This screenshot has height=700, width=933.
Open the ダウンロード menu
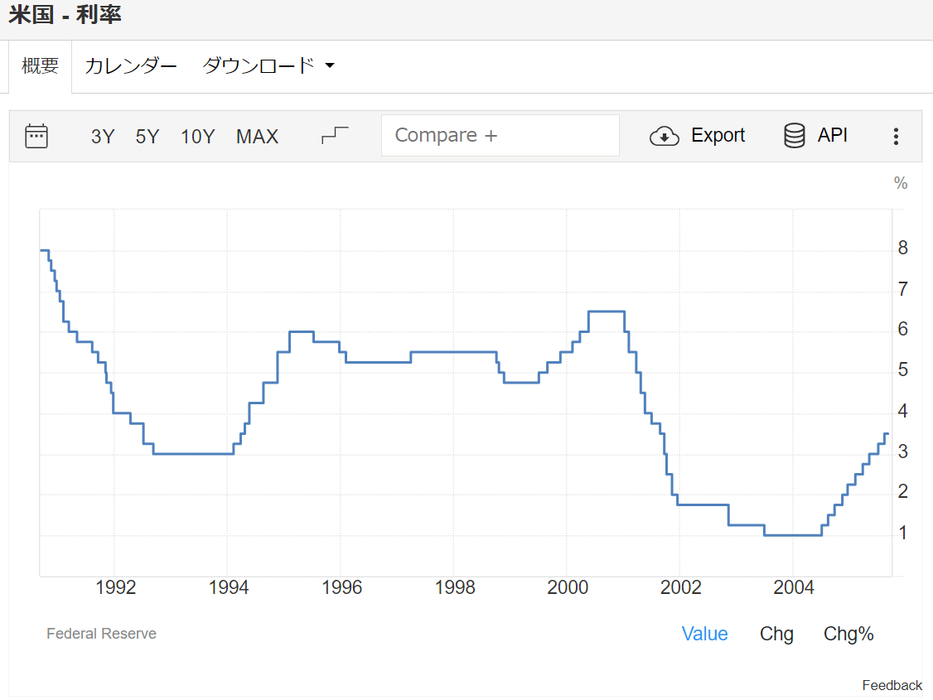[x=259, y=66]
